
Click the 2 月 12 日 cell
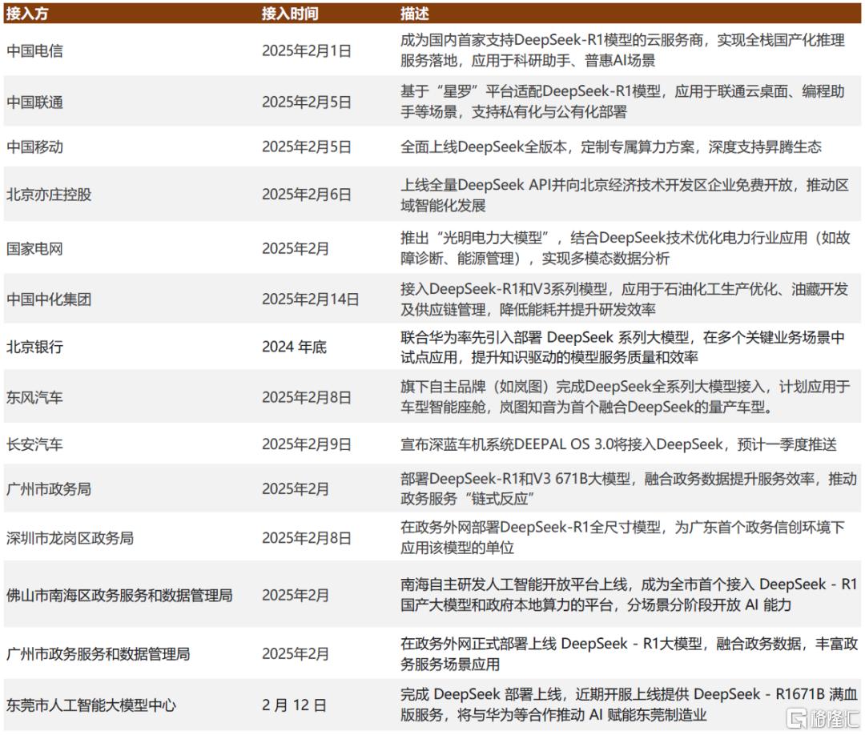(294, 705)
